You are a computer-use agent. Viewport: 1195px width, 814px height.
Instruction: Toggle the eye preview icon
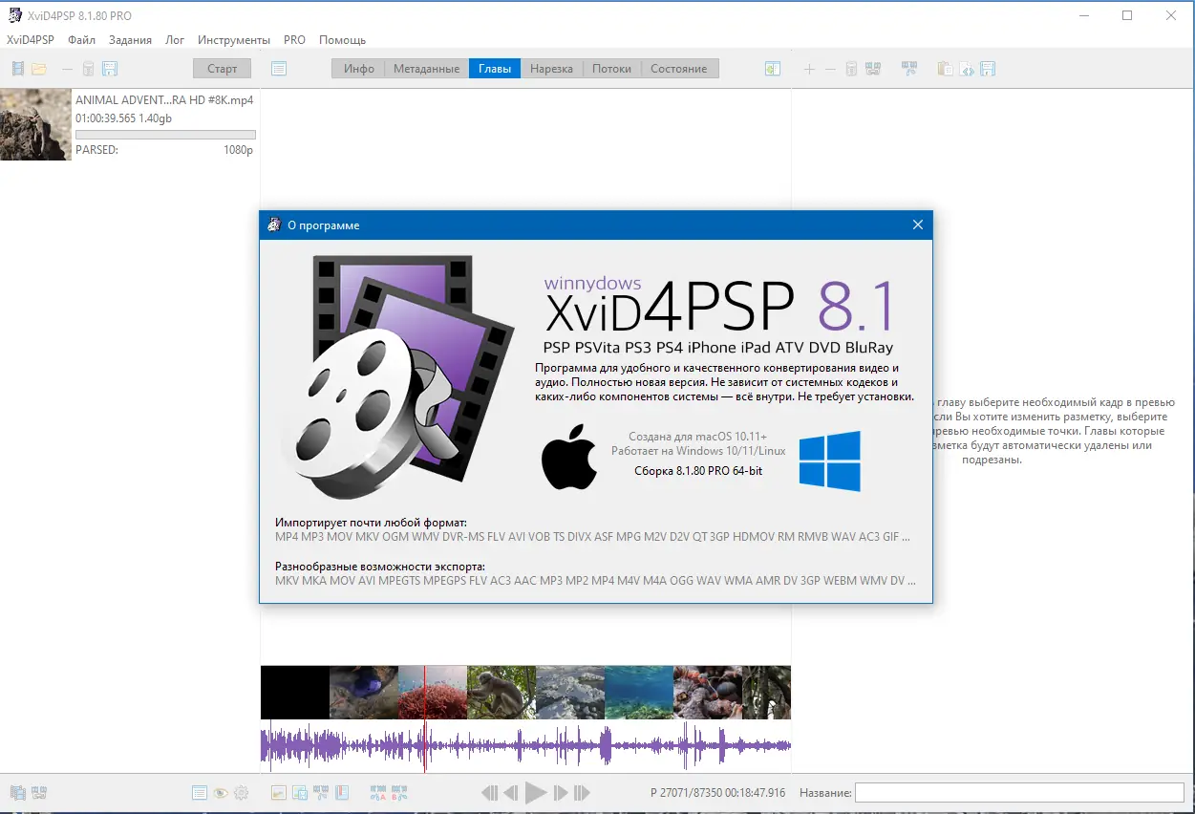[x=221, y=792]
